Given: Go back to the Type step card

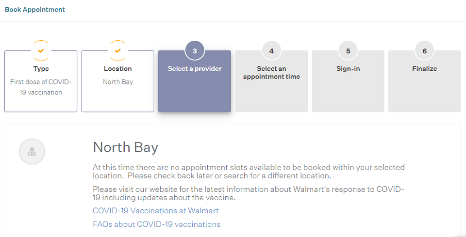Looking at the screenshot, I should click(41, 81).
